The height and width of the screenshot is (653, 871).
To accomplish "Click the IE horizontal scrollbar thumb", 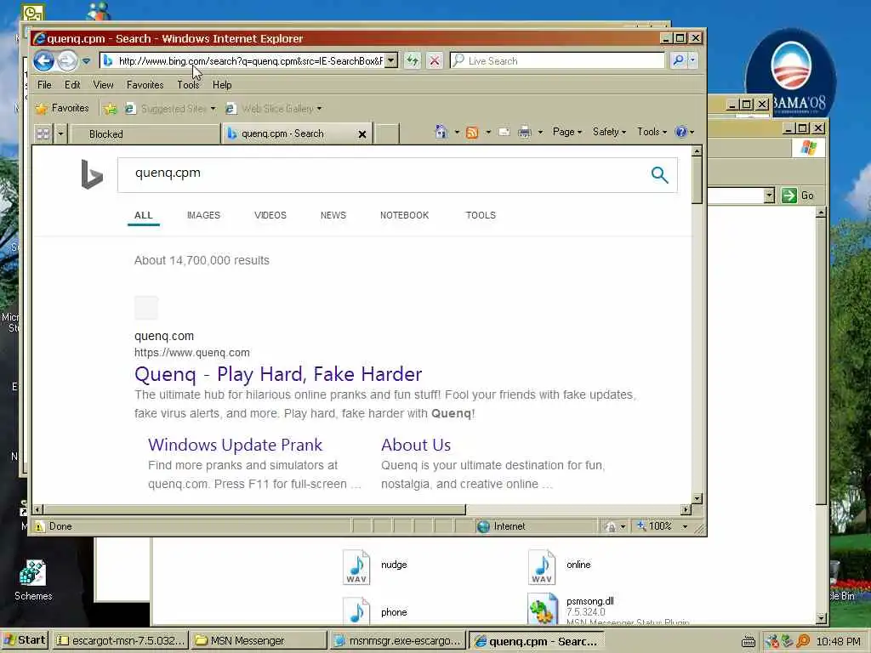I will coord(255,509).
